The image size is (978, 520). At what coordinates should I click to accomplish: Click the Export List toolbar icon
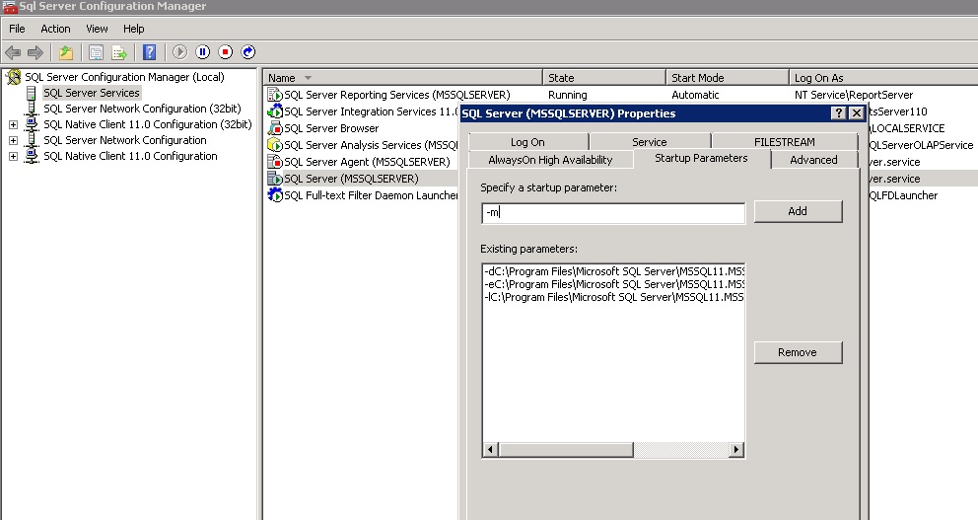point(119,52)
